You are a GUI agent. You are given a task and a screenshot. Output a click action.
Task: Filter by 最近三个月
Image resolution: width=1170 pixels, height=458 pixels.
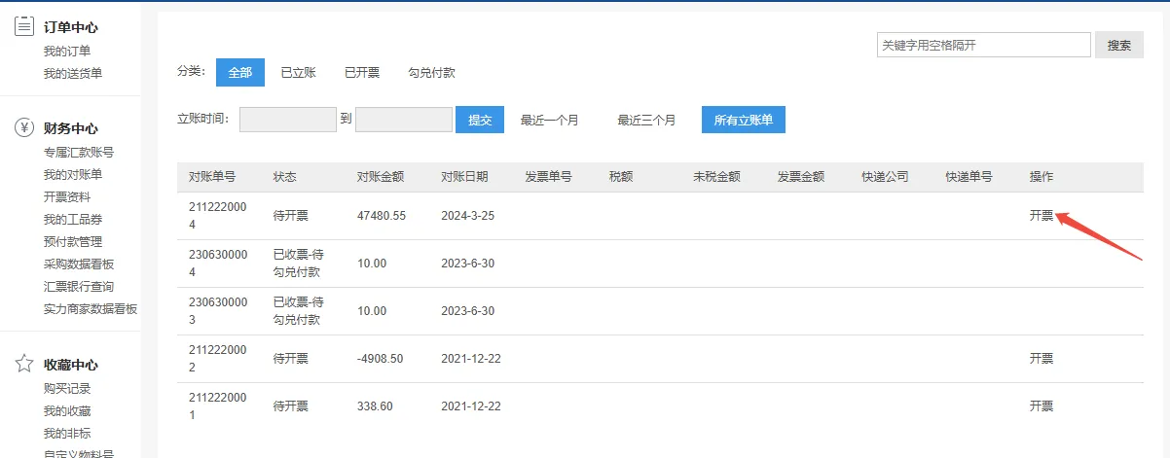646,121
